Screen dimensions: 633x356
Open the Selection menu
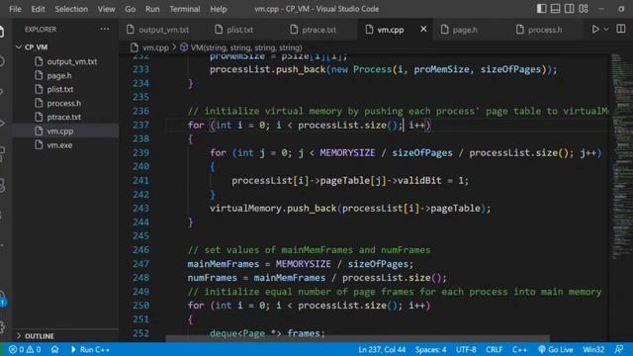click(71, 9)
